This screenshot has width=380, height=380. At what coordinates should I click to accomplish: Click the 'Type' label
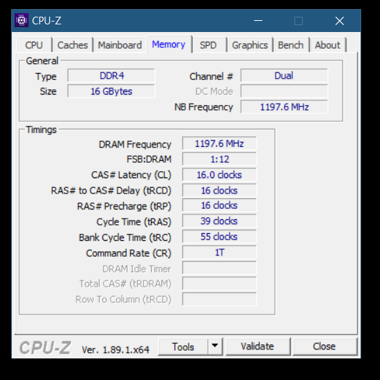pos(46,77)
